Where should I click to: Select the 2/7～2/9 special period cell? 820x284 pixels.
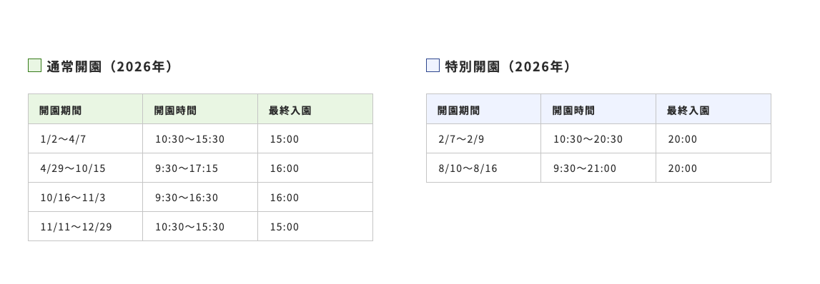(x=484, y=138)
